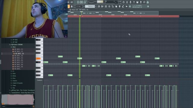The width and height of the screenshot is (193, 108).
Task: Toggle the link icon before the snap selector
Action: tap(74, 7)
